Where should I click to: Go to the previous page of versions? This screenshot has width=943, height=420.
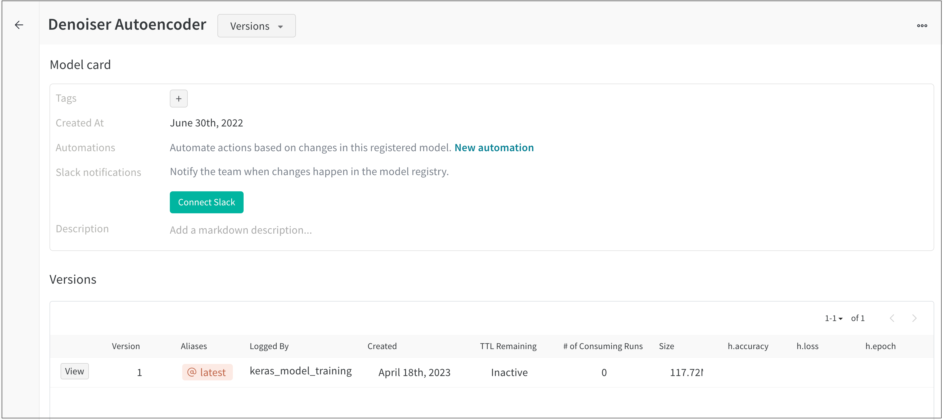(892, 318)
